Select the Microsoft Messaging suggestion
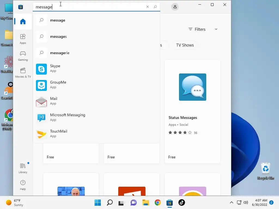 (96, 118)
